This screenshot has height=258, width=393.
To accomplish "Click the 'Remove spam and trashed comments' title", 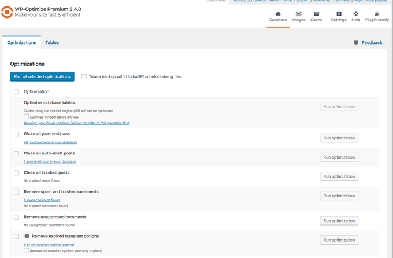I will point(61,191).
